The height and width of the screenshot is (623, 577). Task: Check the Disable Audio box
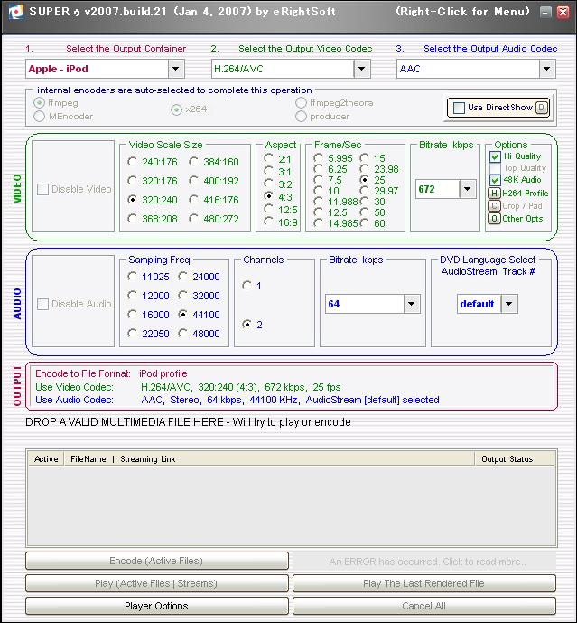(x=42, y=304)
